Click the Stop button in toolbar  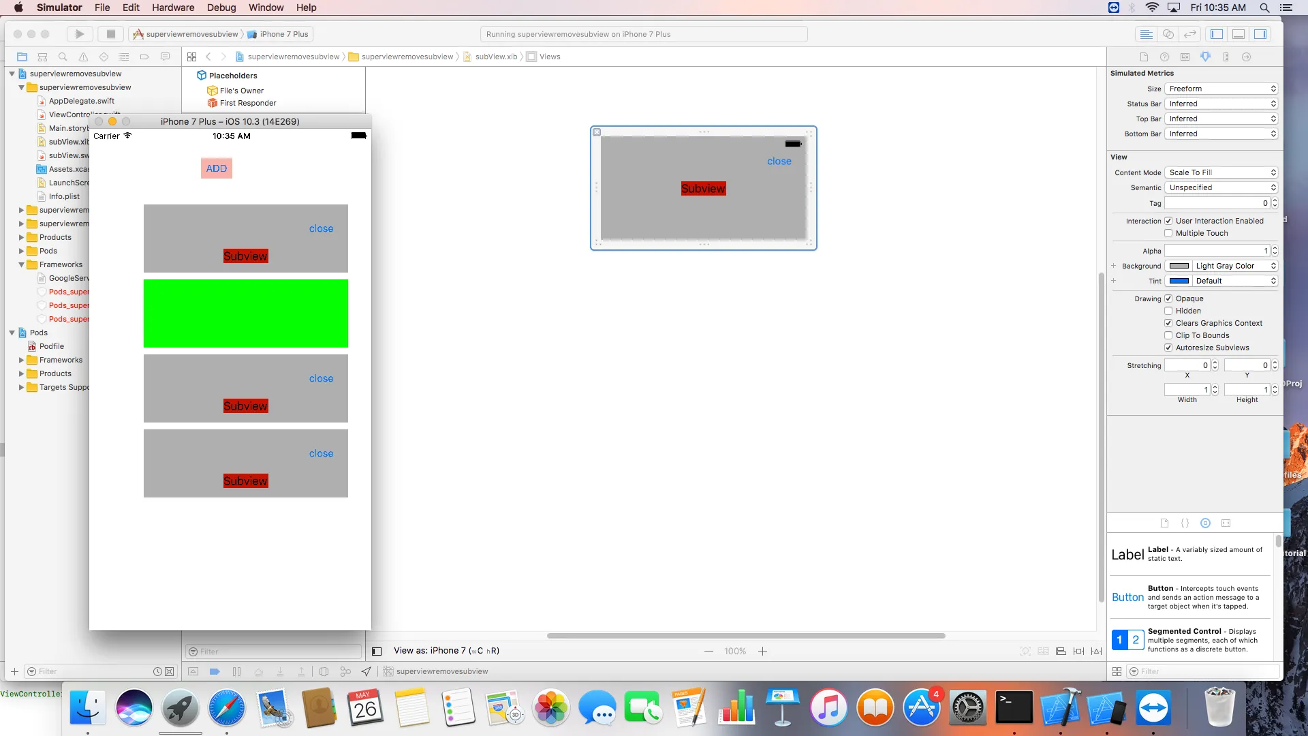point(110,34)
